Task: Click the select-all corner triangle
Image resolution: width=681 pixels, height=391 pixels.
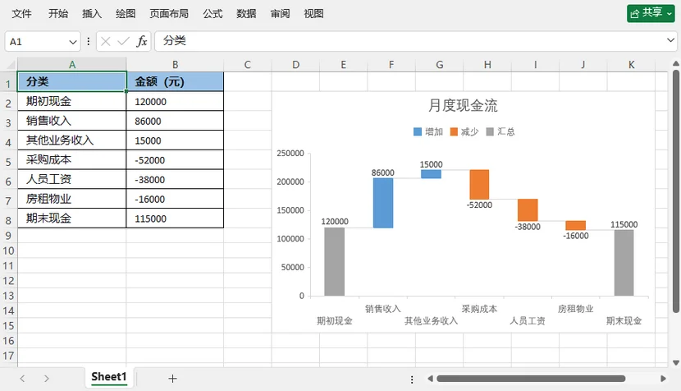Action: [9, 65]
